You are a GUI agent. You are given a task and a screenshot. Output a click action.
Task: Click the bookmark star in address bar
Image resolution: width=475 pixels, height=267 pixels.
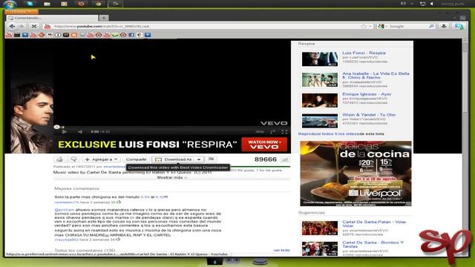point(364,27)
